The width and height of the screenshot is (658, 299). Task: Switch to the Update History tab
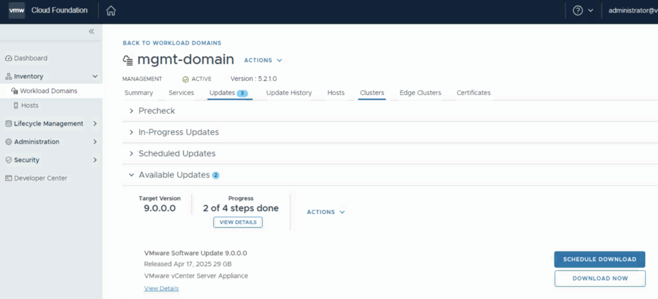point(289,93)
